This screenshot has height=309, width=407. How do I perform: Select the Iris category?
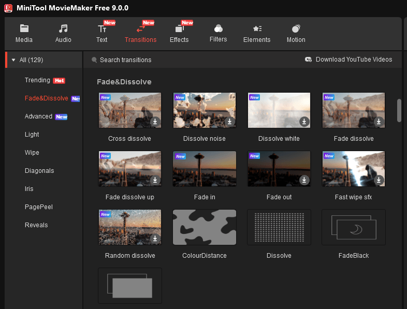[29, 189]
